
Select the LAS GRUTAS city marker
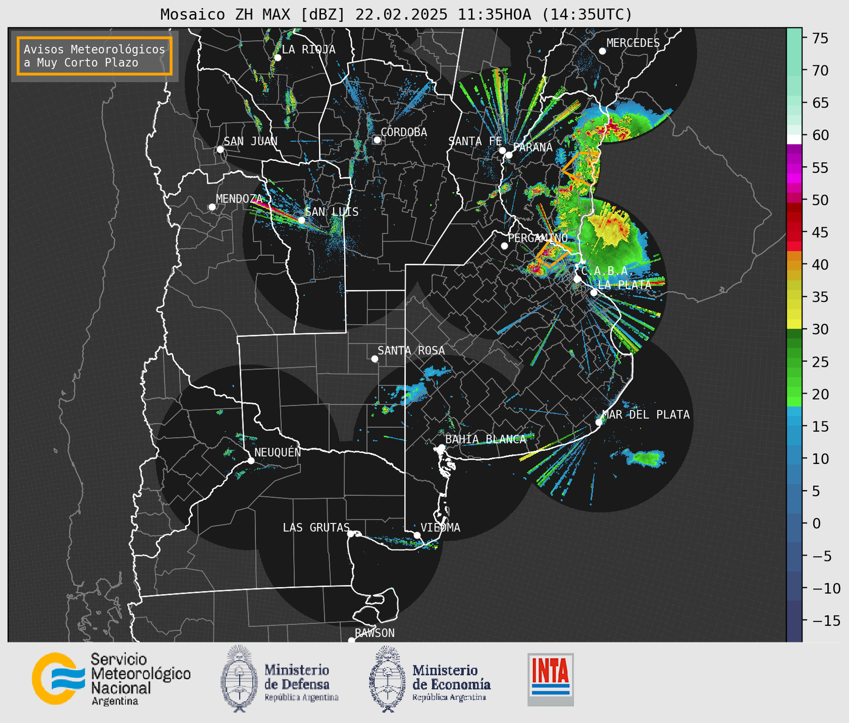point(351,533)
